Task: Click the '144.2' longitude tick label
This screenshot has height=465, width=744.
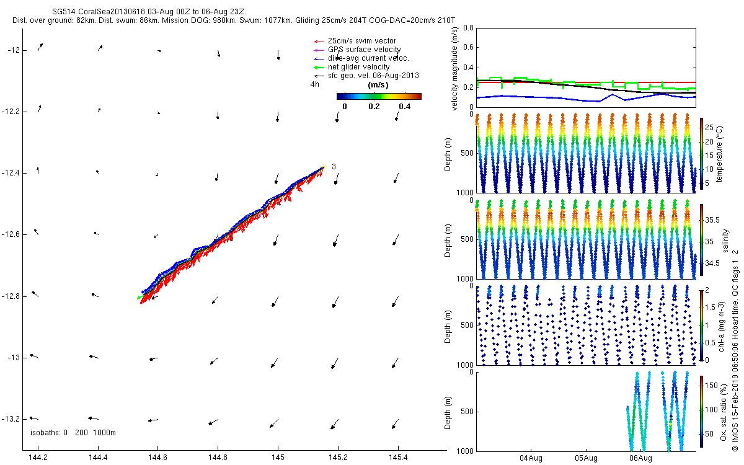Action: tap(38, 458)
